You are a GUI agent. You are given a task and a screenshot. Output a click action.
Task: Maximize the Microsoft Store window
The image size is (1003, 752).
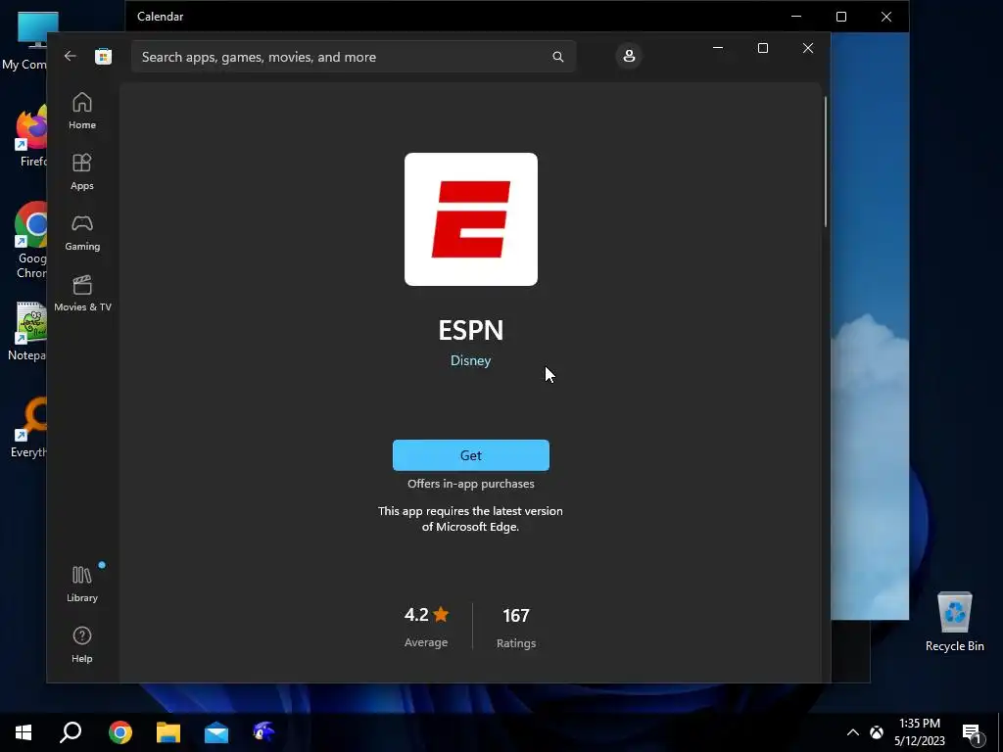762,48
